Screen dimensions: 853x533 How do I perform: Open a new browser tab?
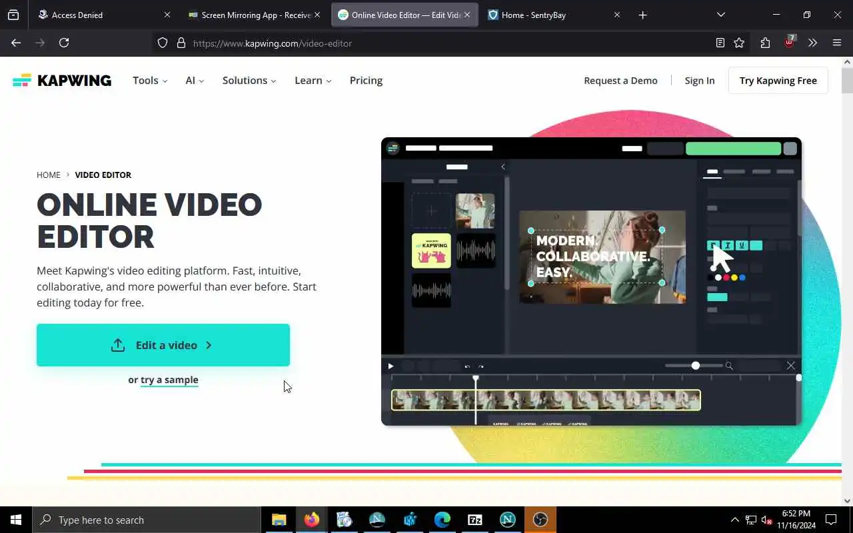pyautogui.click(x=642, y=15)
